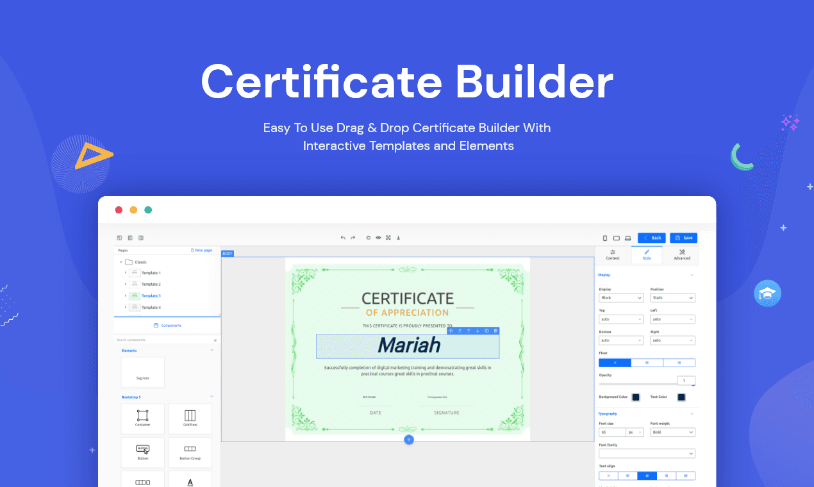The image size is (814, 487).
Task: Add the Svg Icon element
Action: tap(143, 372)
